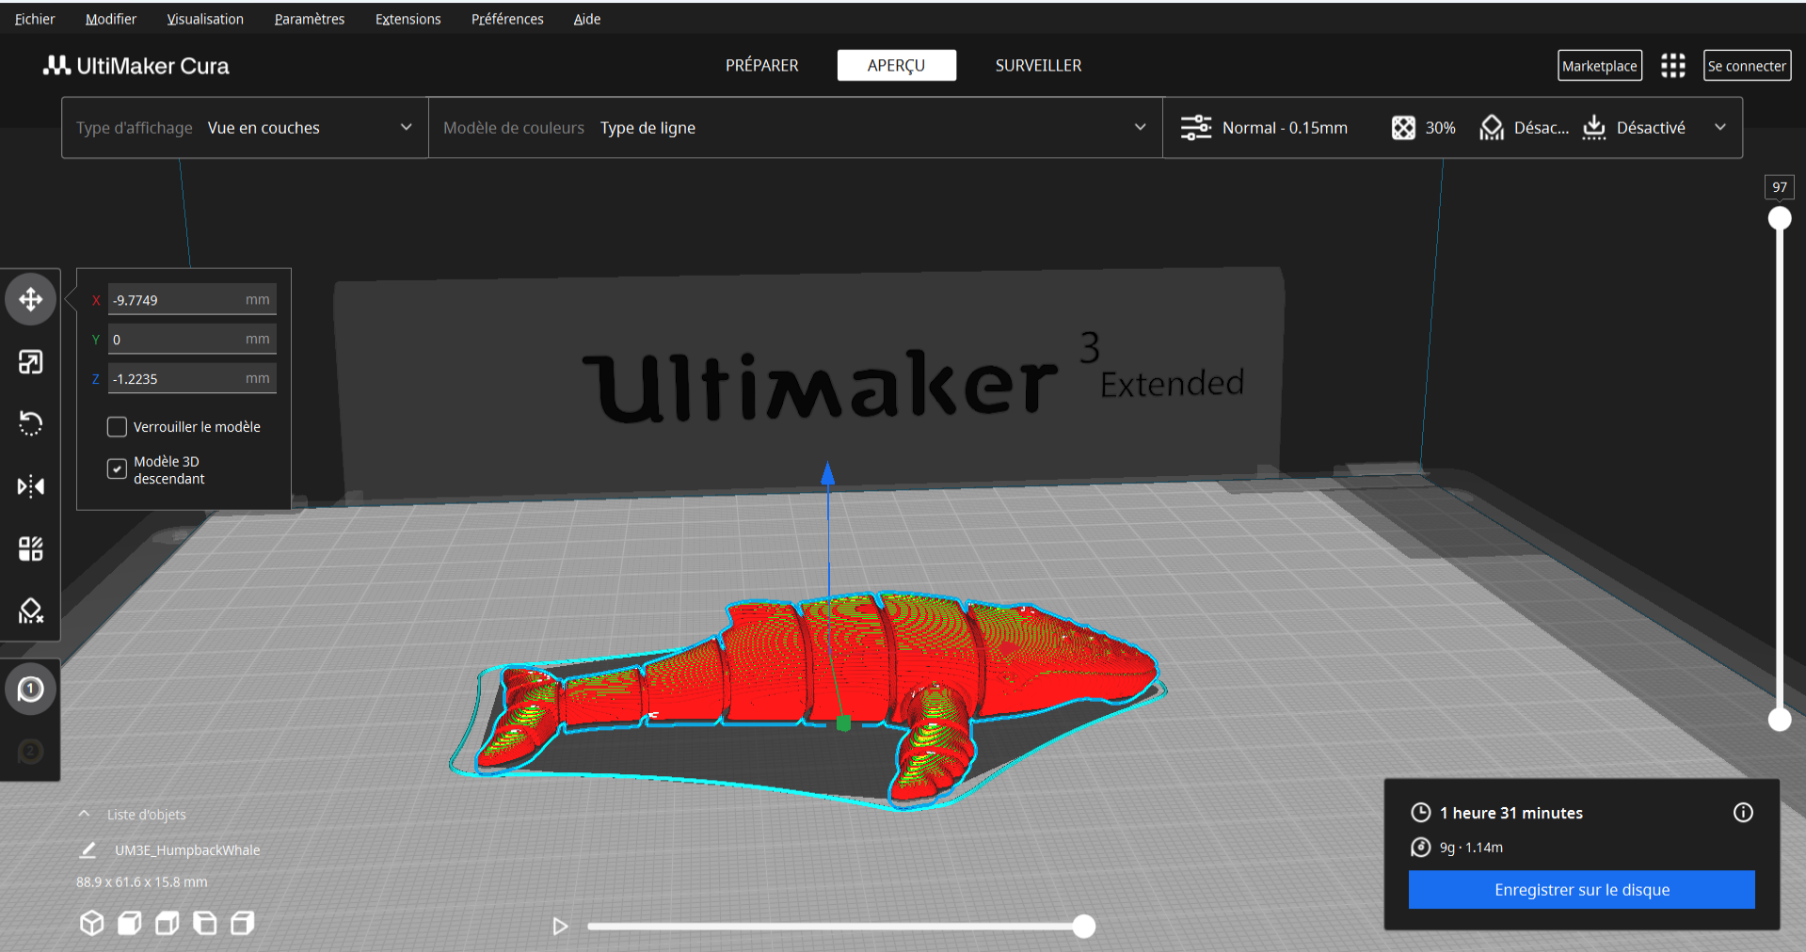Open Modèle de couleurs dropdown
Image resolution: width=1806 pixels, height=952 pixels.
(794, 128)
